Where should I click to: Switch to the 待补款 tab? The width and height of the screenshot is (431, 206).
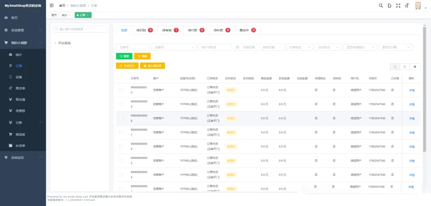click(222, 30)
